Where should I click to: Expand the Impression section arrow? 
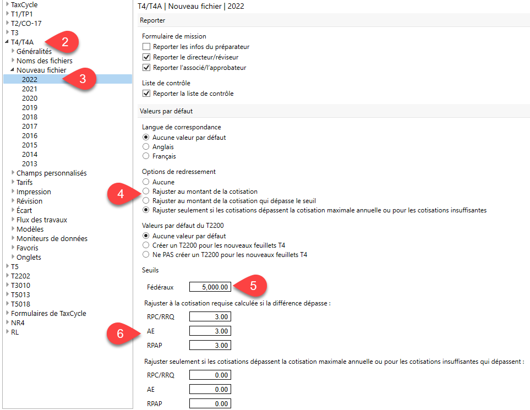coord(13,192)
